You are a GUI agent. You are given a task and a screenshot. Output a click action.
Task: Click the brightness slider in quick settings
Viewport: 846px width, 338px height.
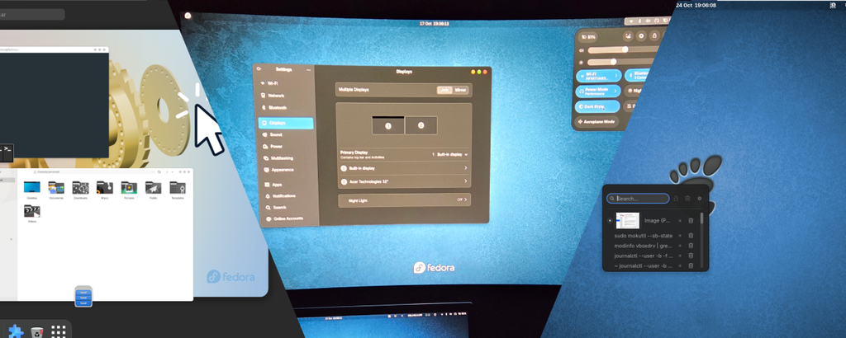[621, 62]
